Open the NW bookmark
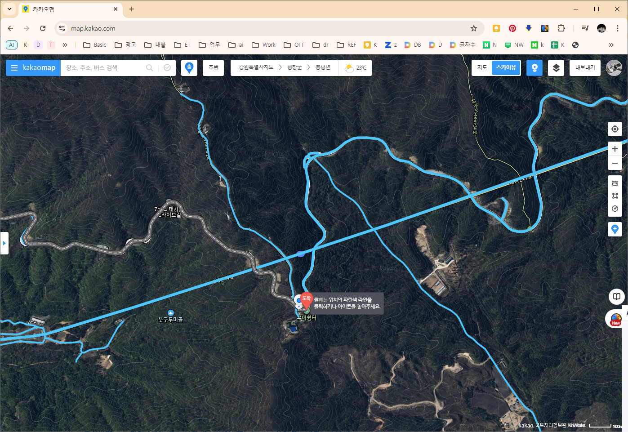This screenshot has width=628, height=432. (514, 45)
